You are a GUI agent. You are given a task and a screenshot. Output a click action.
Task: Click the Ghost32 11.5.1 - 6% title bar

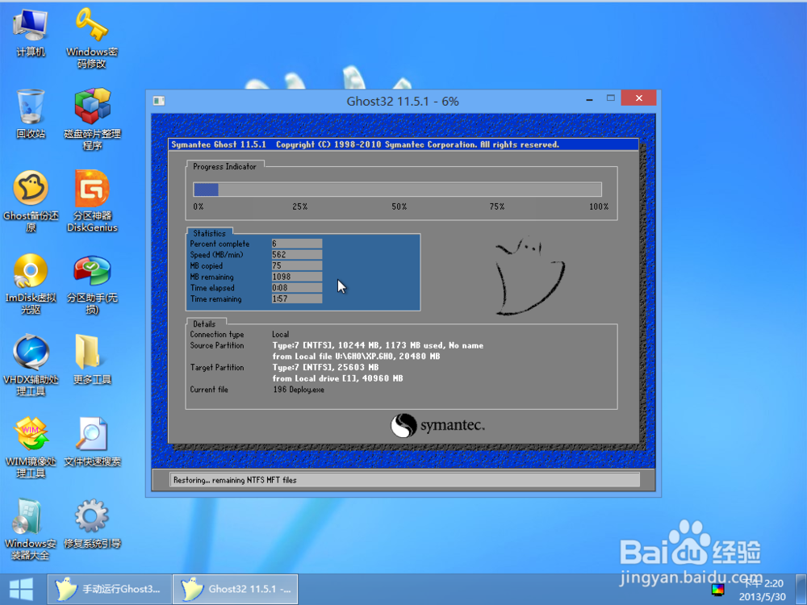pos(403,102)
